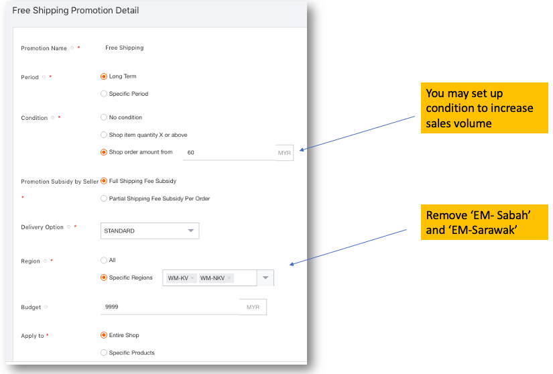Click the Free Shipping promotion name value
The height and width of the screenshot is (374, 553).
[x=125, y=48]
